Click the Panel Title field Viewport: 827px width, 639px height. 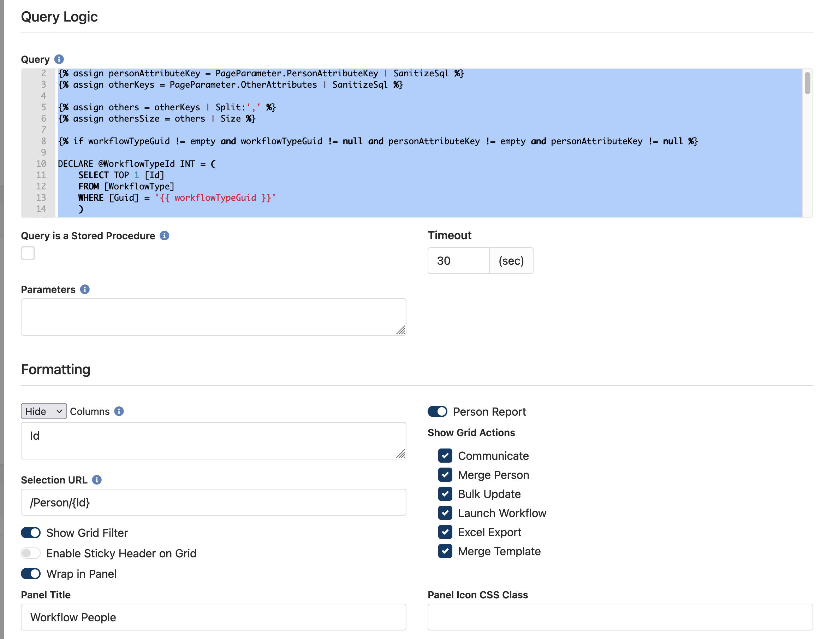pos(214,617)
